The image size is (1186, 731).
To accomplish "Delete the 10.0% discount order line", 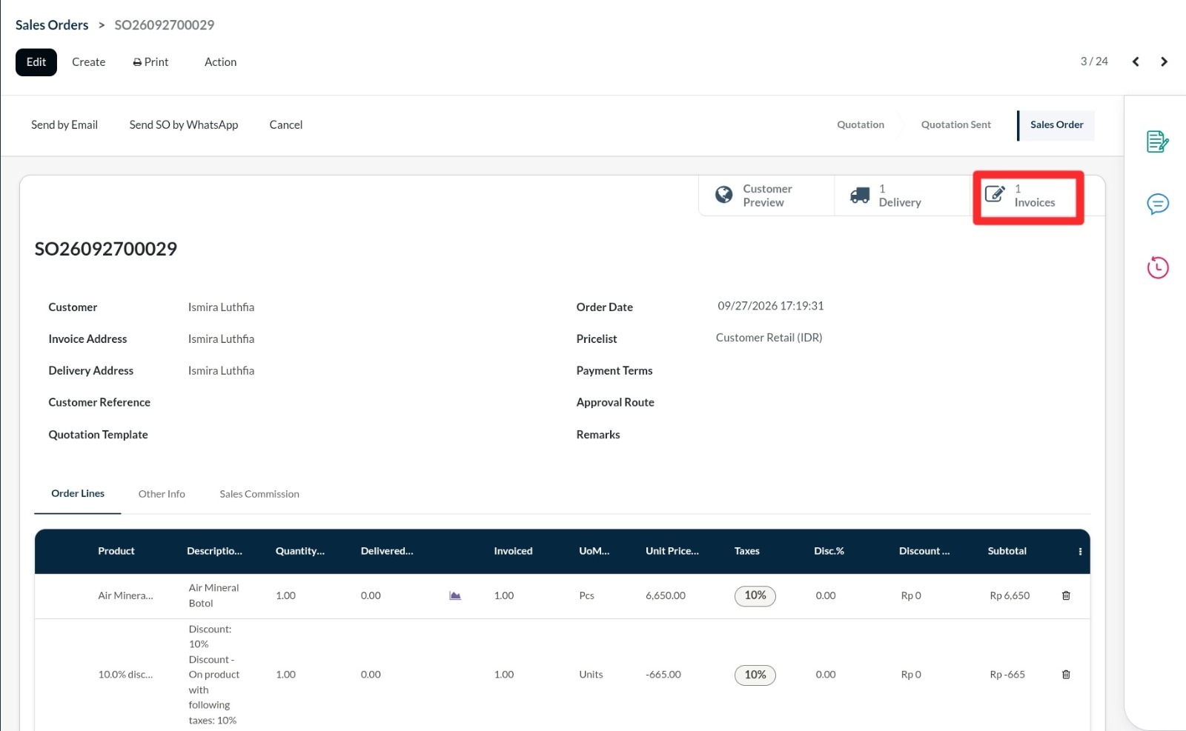I will pyautogui.click(x=1066, y=675).
